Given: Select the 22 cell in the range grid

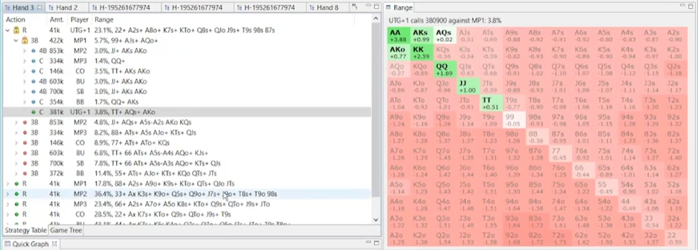Looking at the screenshot, I should click(675, 238).
